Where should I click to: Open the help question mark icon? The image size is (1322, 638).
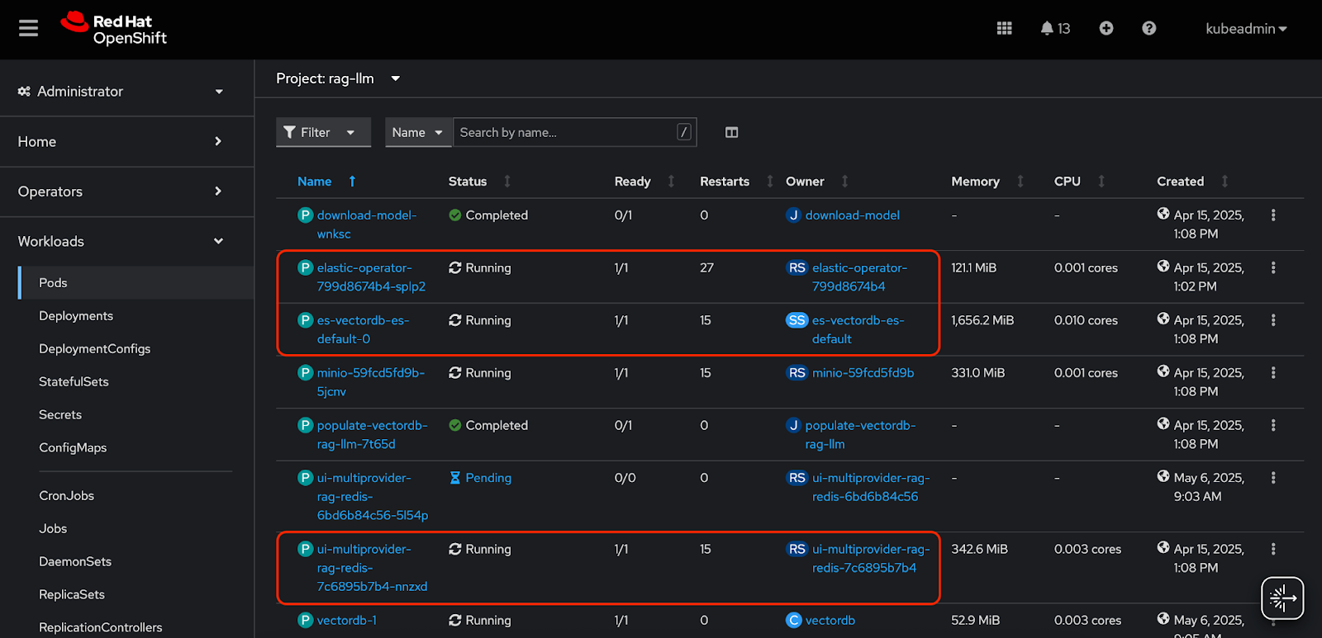(x=1148, y=29)
